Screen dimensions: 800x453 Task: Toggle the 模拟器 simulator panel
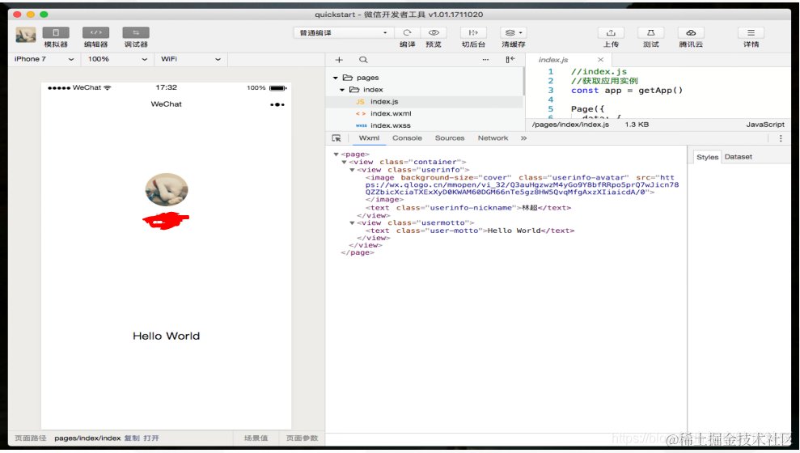[56, 32]
